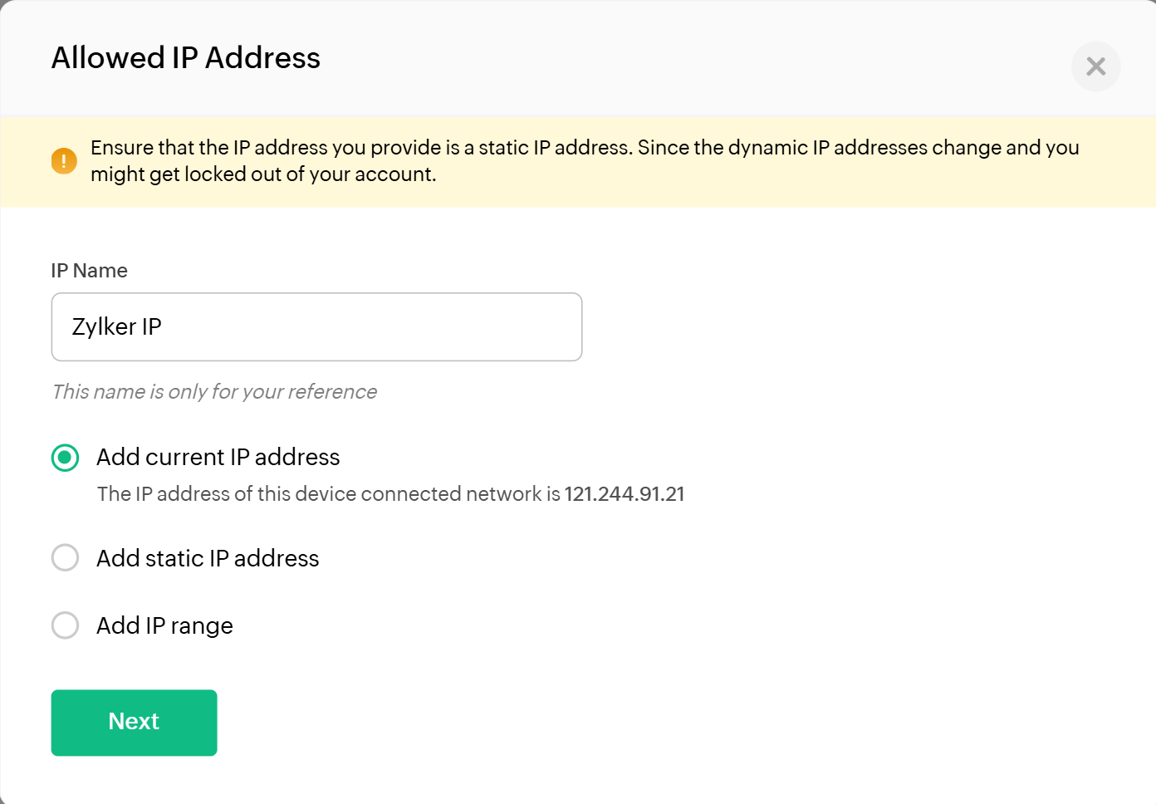
Task: Select the Add current IP address radio button
Action: [66, 458]
